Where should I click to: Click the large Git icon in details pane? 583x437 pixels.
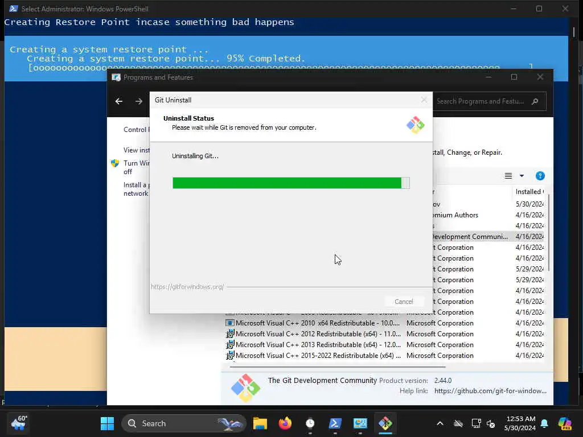245,388
